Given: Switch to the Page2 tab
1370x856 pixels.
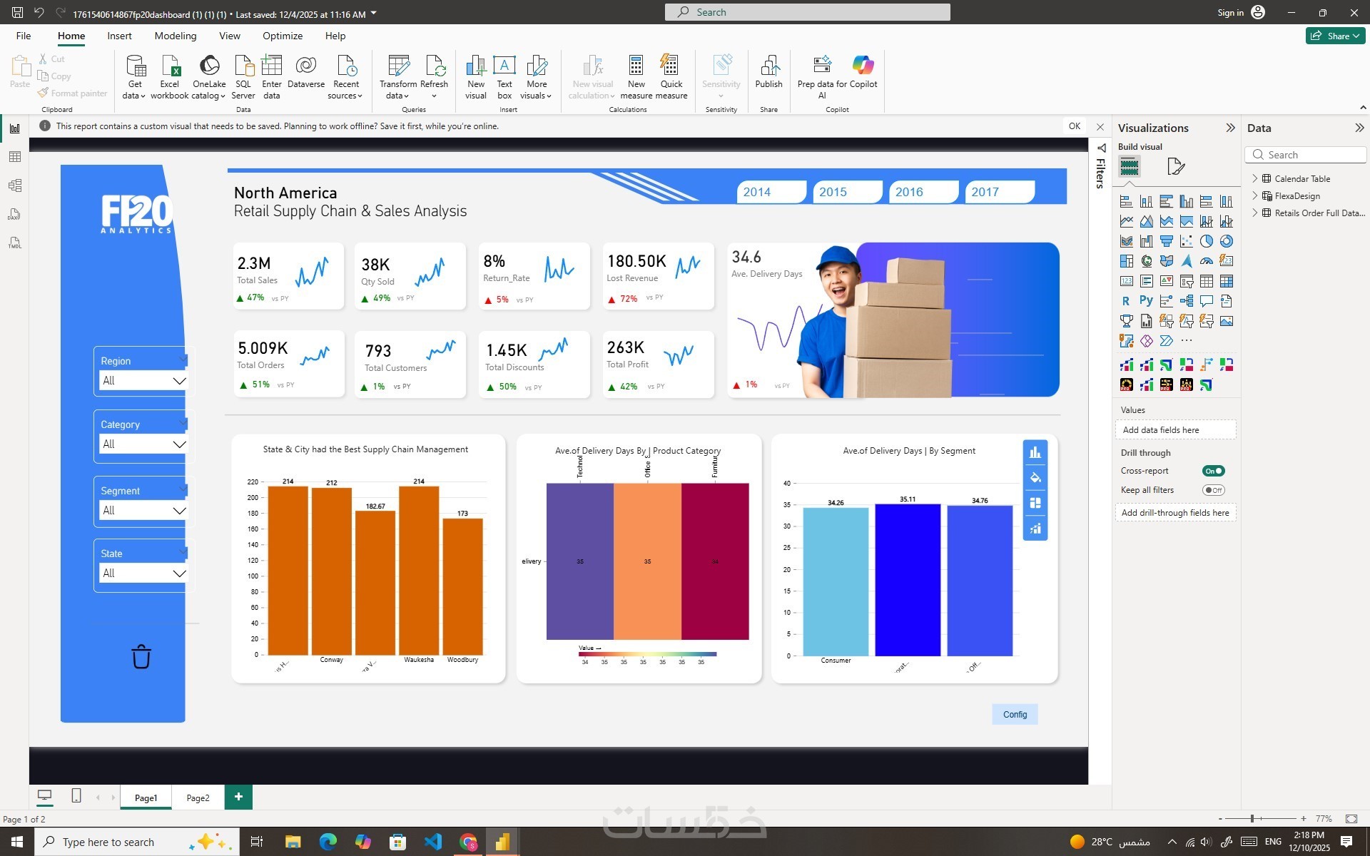Looking at the screenshot, I should click(198, 798).
